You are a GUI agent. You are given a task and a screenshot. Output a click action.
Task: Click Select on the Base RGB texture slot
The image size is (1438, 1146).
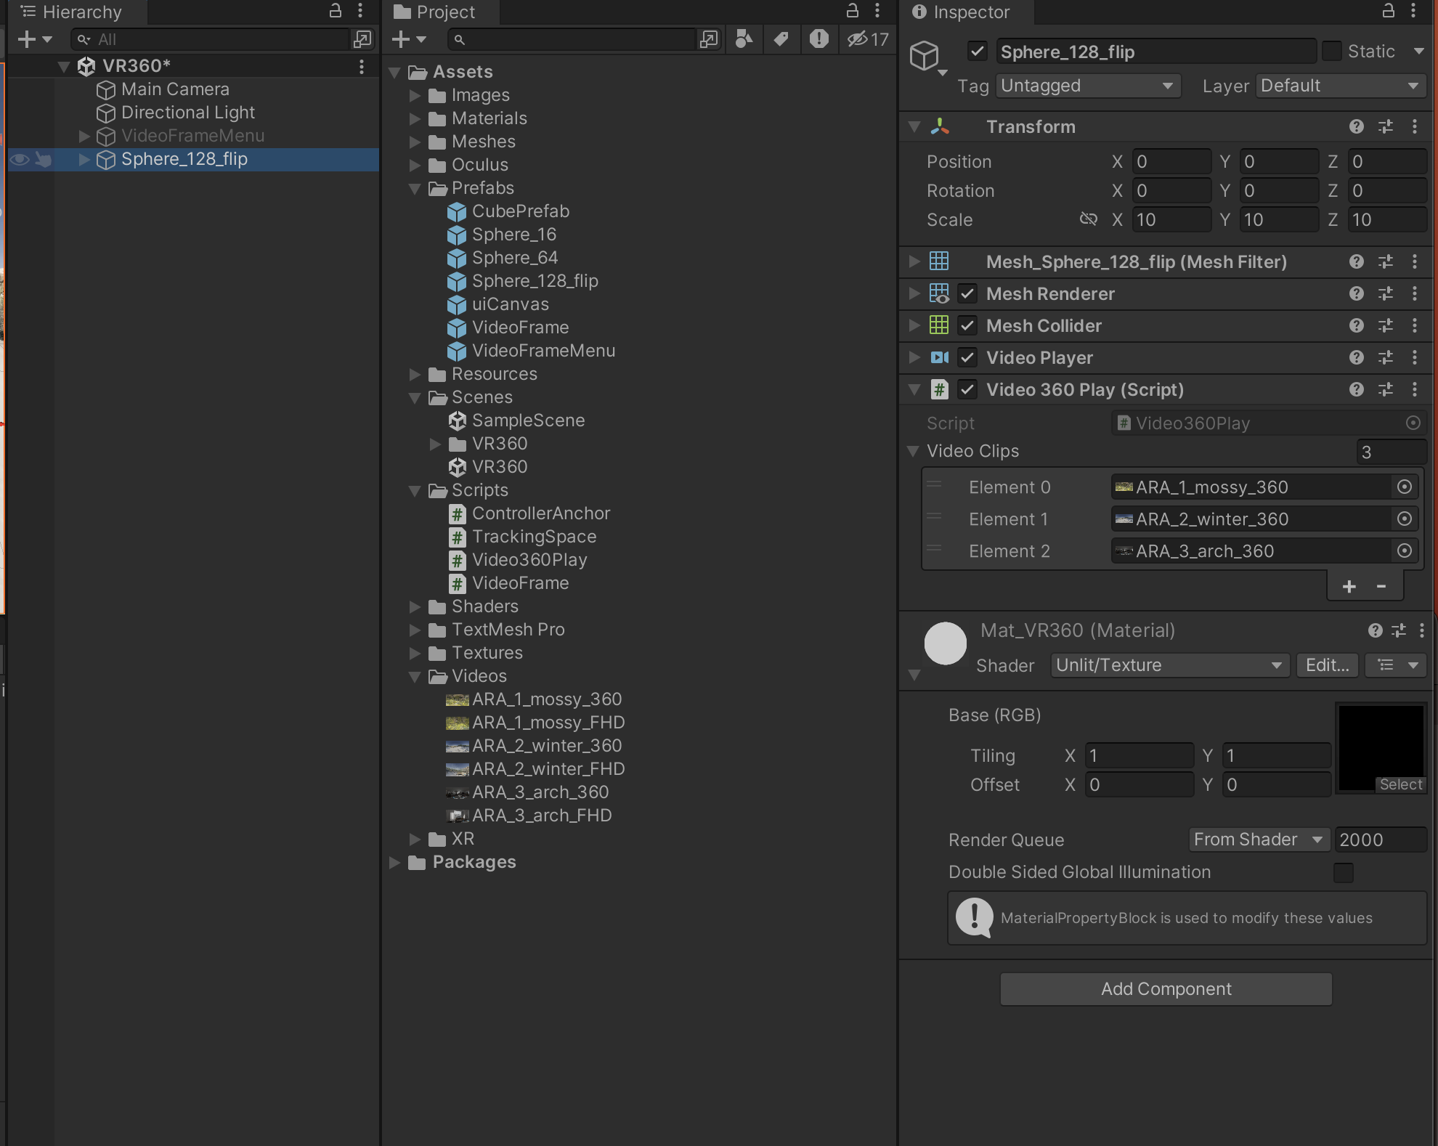click(1400, 784)
